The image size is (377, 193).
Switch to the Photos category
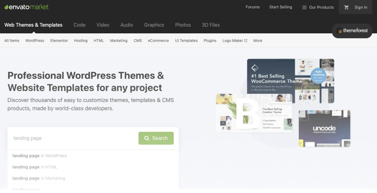(x=183, y=25)
